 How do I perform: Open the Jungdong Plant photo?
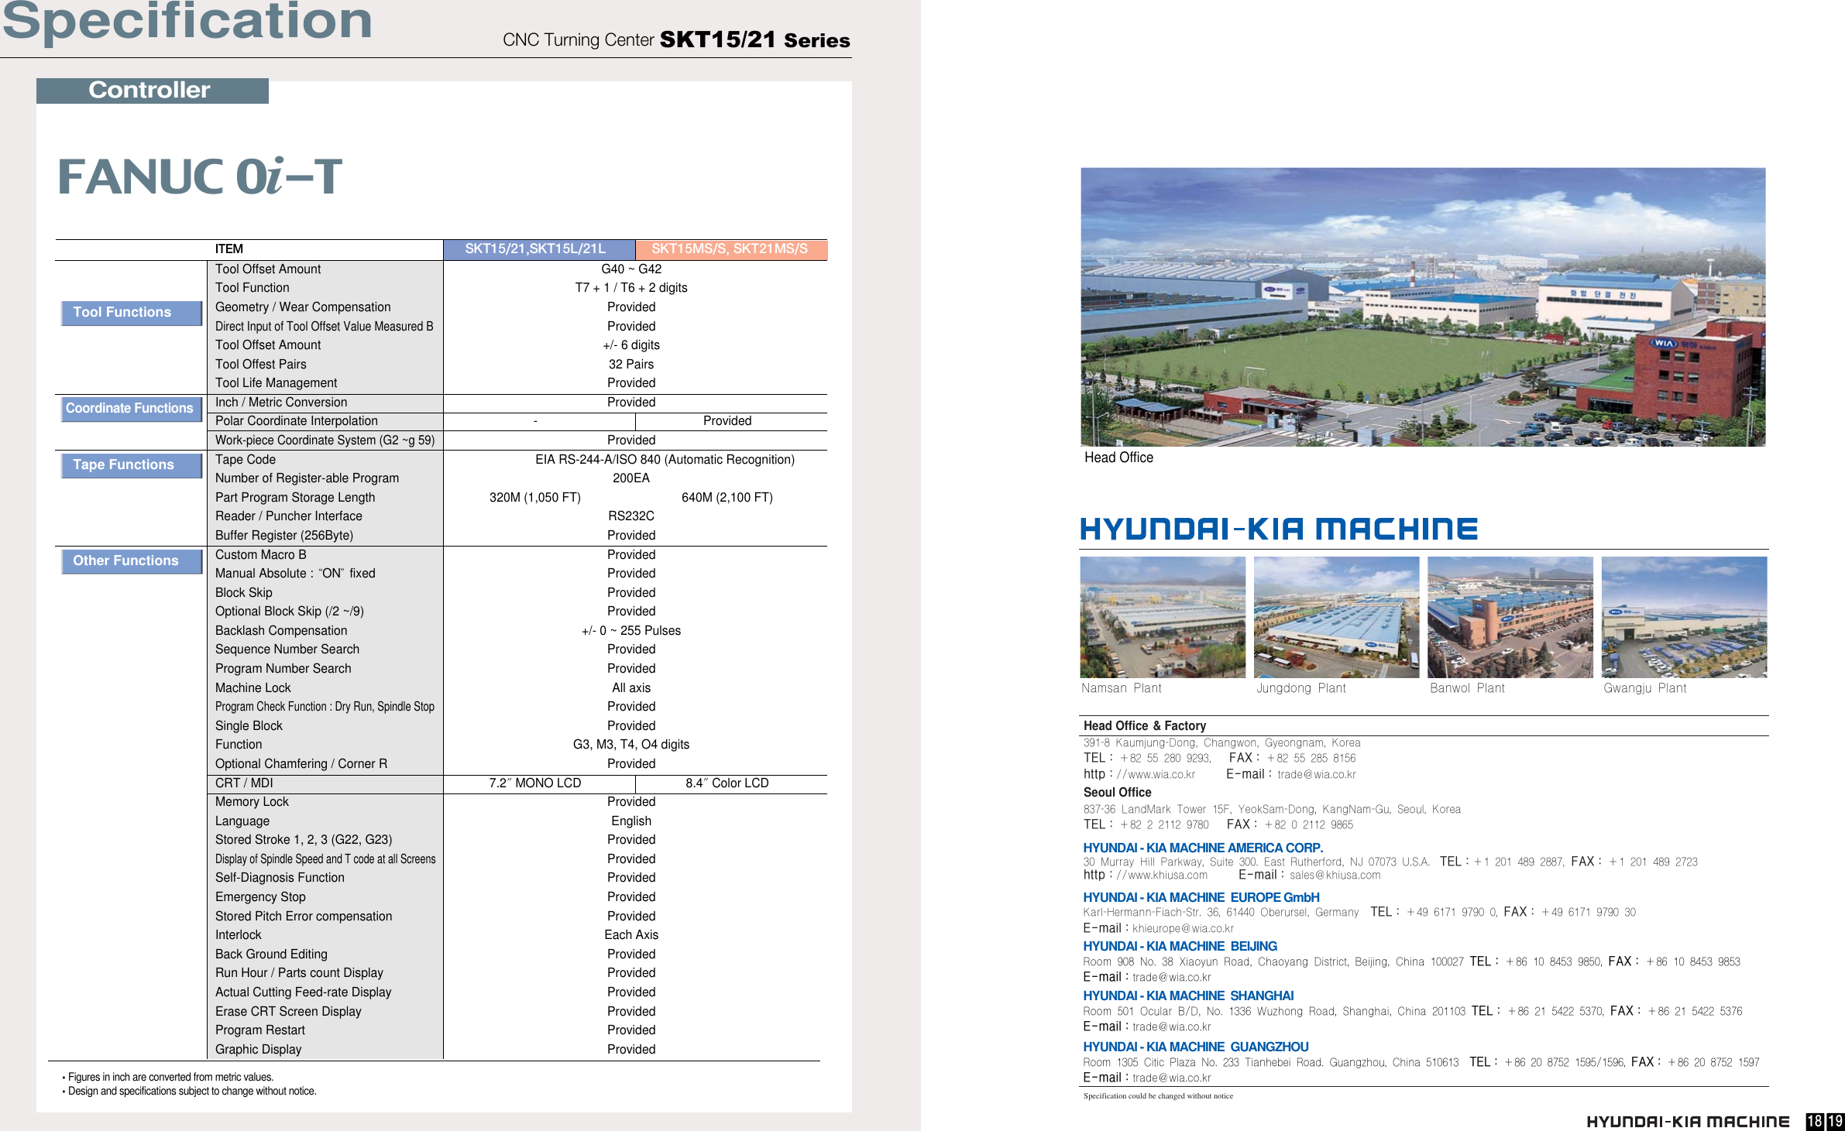pyautogui.click(x=1336, y=617)
